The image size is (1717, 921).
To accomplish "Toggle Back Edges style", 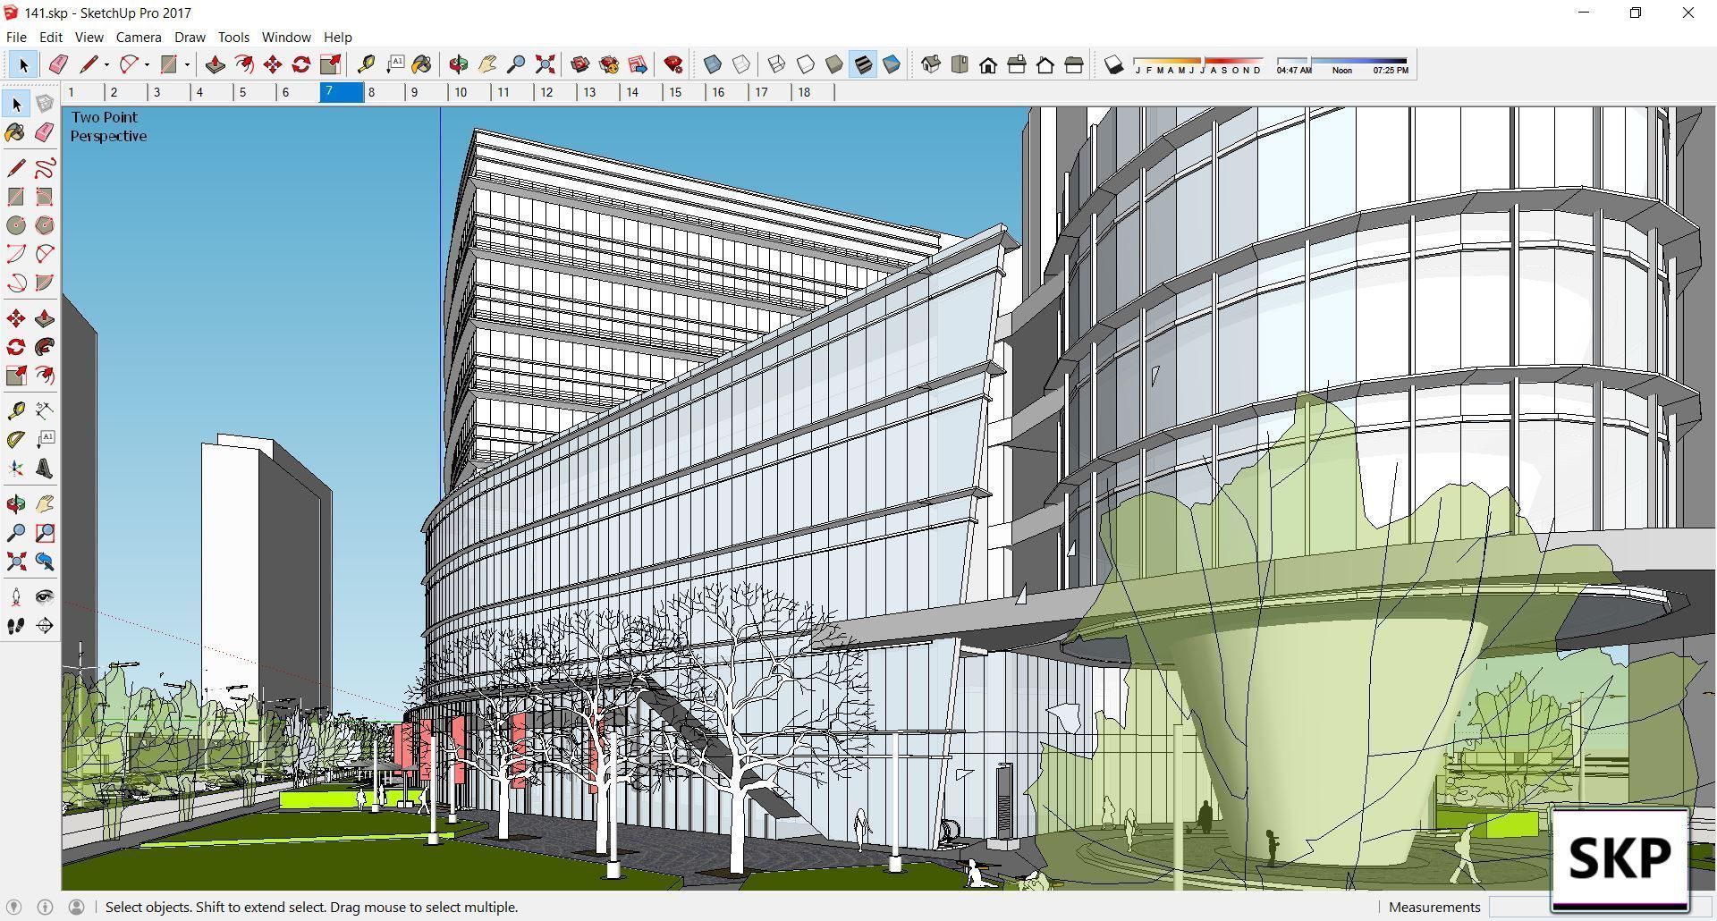I will coord(741,64).
